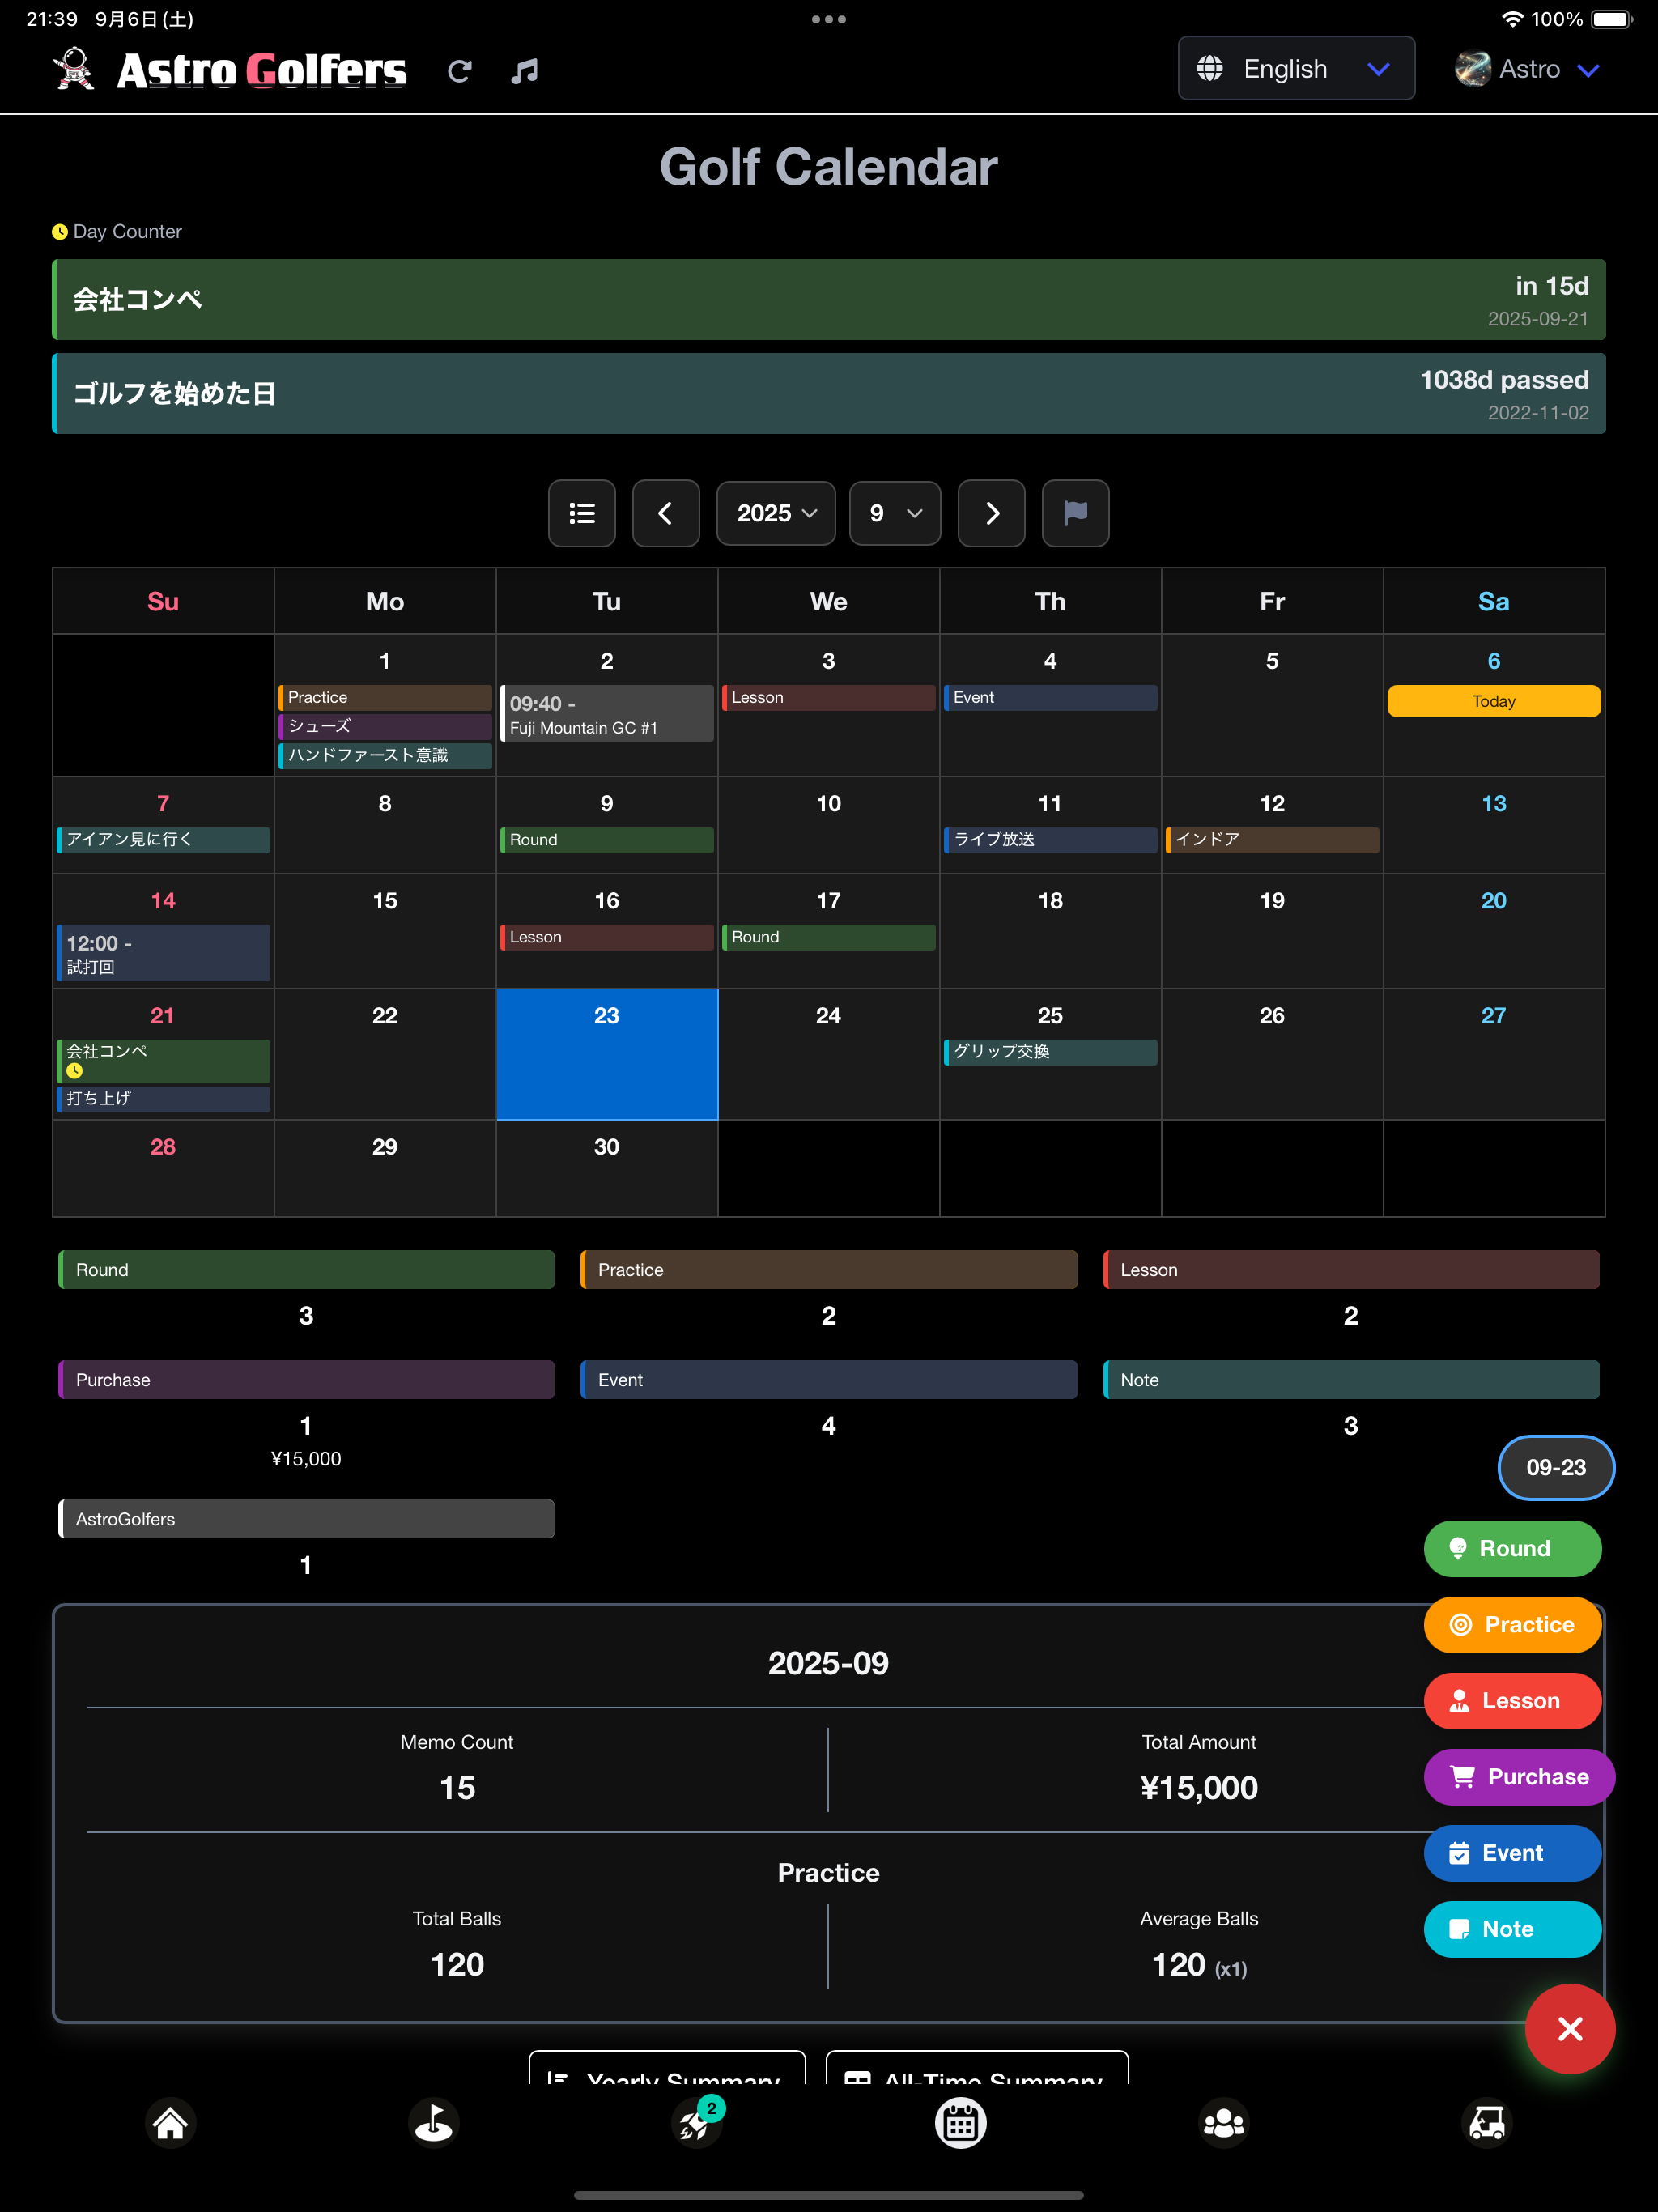Open the シューズ purchase memo
1658x2212 pixels.
click(385, 726)
